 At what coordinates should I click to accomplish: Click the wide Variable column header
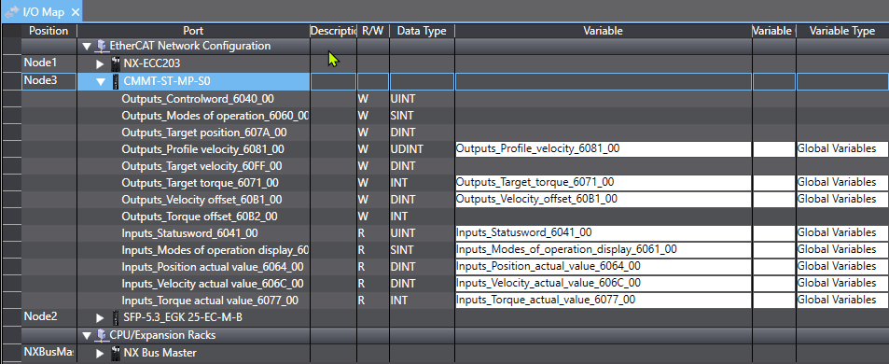pyautogui.click(x=604, y=31)
